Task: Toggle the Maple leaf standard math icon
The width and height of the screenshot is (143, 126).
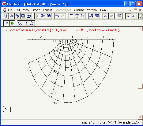Action: point(12,23)
